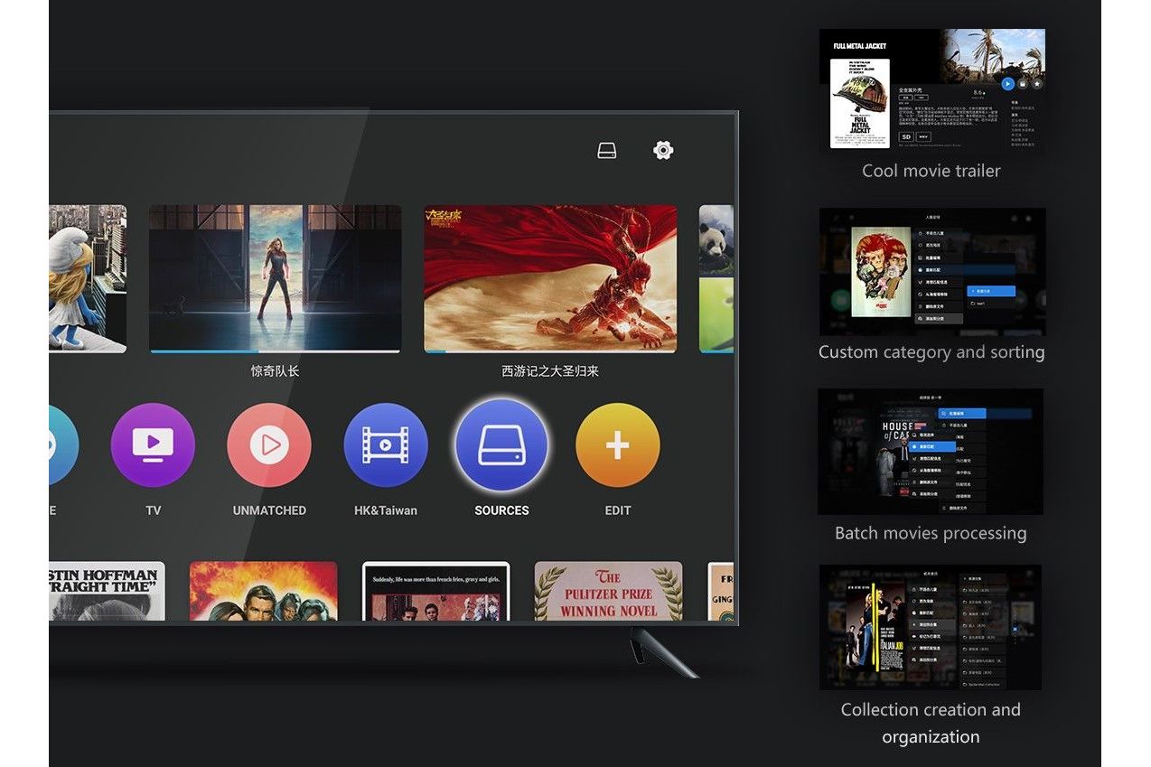Open the Full Metal Jacket helmet poster
The height and width of the screenshot is (767, 1151).
859,104
